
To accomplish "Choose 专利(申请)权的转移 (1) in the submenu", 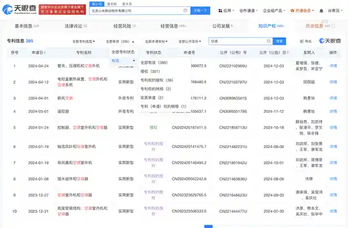I will pyautogui.click(x=163, y=106).
